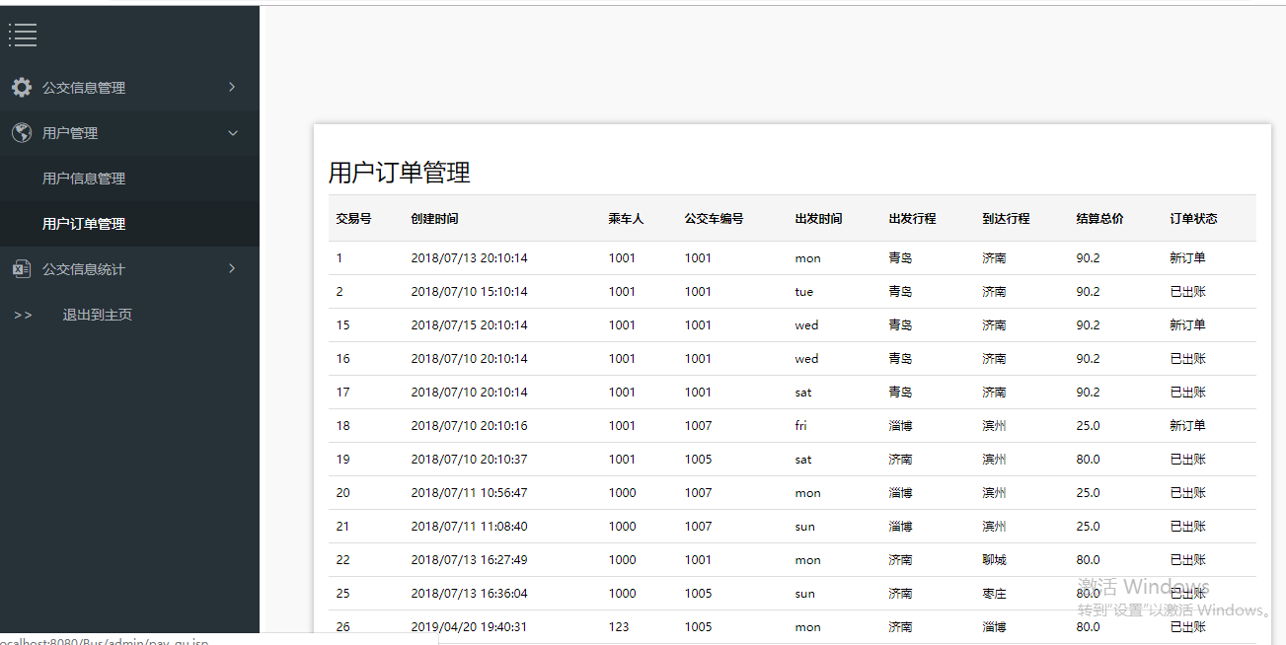The image size is (1286, 645).
Task: Click price 90.2 in order 16 row
Action: pyautogui.click(x=1088, y=359)
